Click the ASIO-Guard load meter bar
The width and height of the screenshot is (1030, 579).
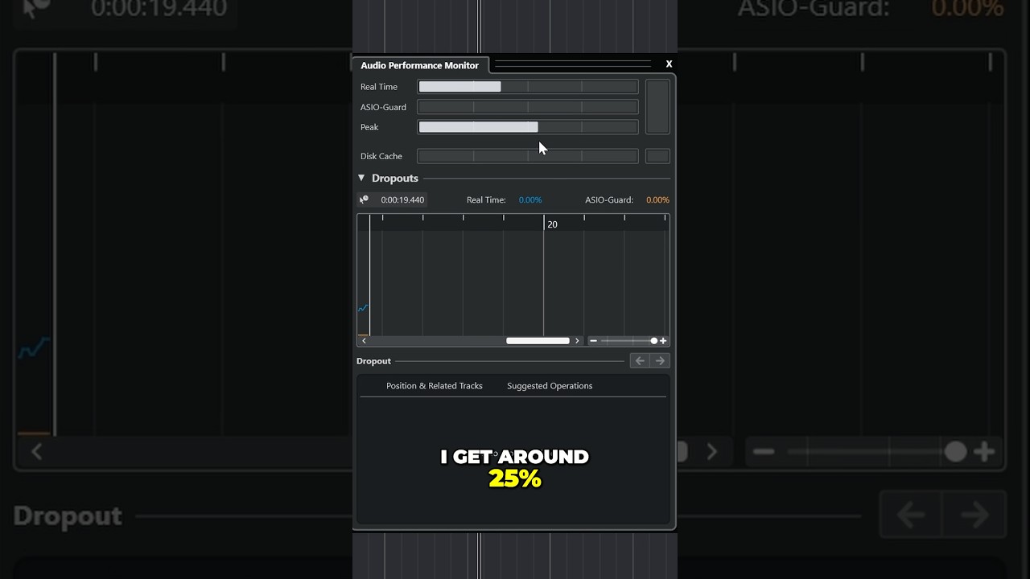click(x=528, y=107)
